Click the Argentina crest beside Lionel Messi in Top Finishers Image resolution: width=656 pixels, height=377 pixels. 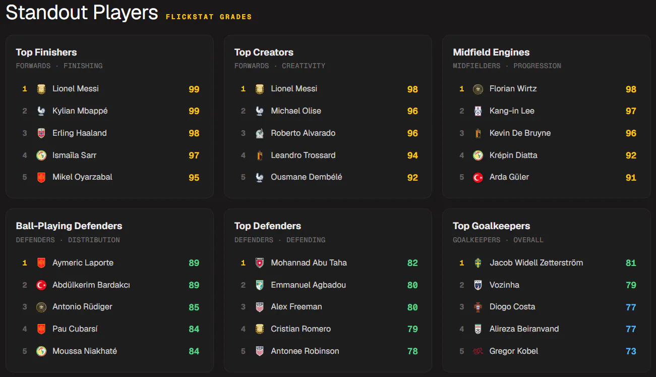pyautogui.click(x=41, y=89)
